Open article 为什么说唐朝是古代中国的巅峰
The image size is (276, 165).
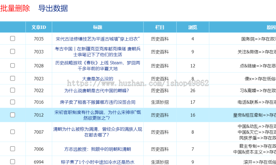point(97,90)
